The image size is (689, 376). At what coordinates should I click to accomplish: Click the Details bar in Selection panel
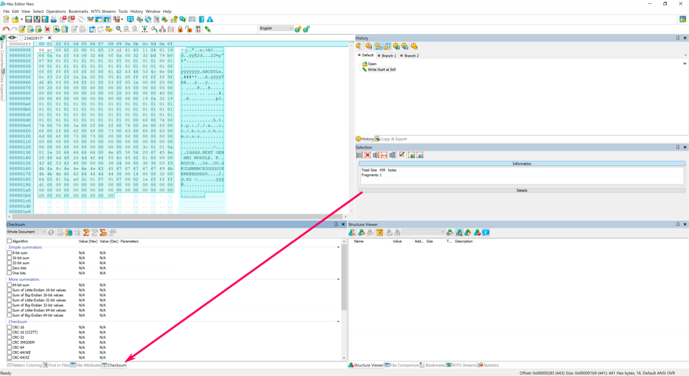tap(522, 190)
